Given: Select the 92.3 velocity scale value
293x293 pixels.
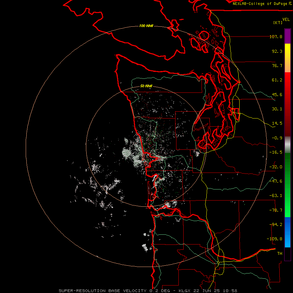Looking at the screenshot, I should point(277,51).
